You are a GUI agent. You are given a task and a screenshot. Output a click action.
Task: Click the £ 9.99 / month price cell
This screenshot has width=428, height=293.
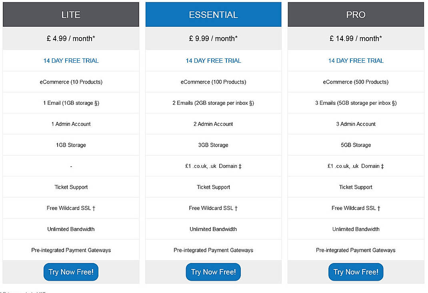(x=213, y=39)
